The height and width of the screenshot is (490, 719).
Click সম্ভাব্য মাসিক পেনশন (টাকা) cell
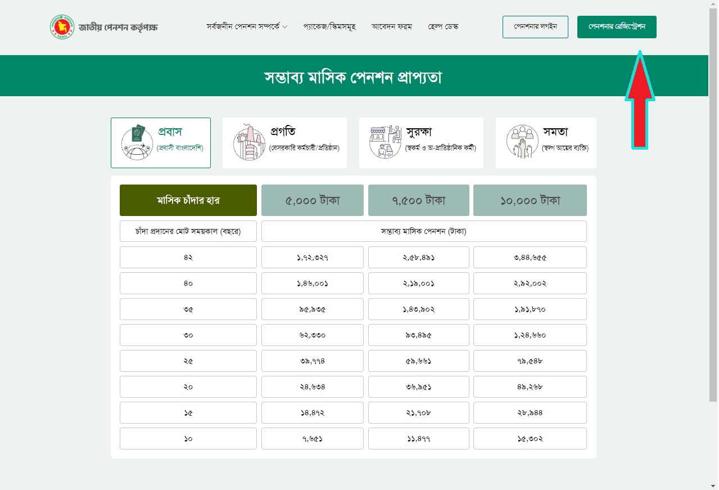[424, 231]
